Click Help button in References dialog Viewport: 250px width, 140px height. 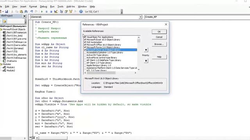pos(159,57)
